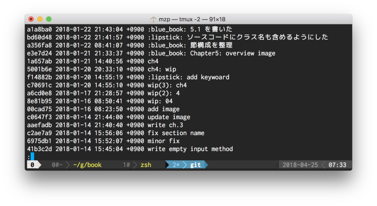Click message '5.1 を書いた'

point(211,29)
